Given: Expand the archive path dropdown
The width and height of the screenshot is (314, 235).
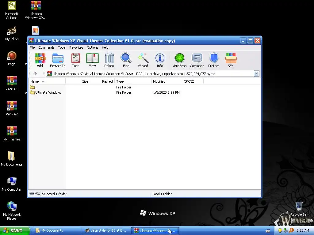Looking at the screenshot, I should (256, 73).
